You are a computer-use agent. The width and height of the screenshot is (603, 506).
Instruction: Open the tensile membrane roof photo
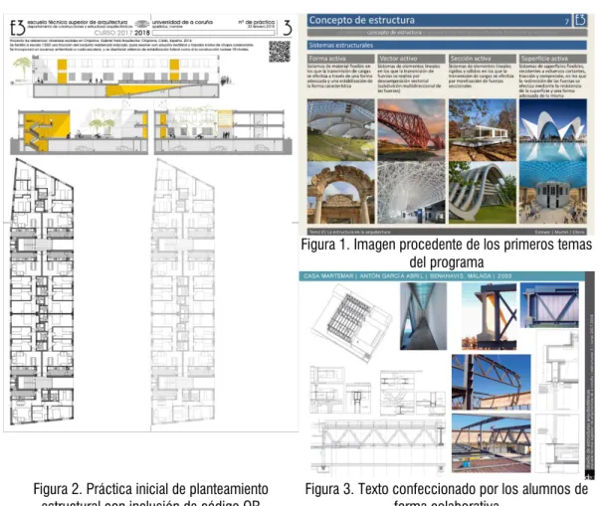pos(340,130)
